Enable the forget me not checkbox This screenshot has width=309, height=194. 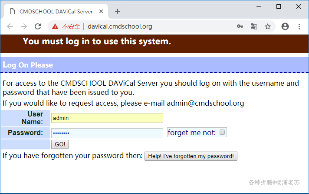[222, 133]
